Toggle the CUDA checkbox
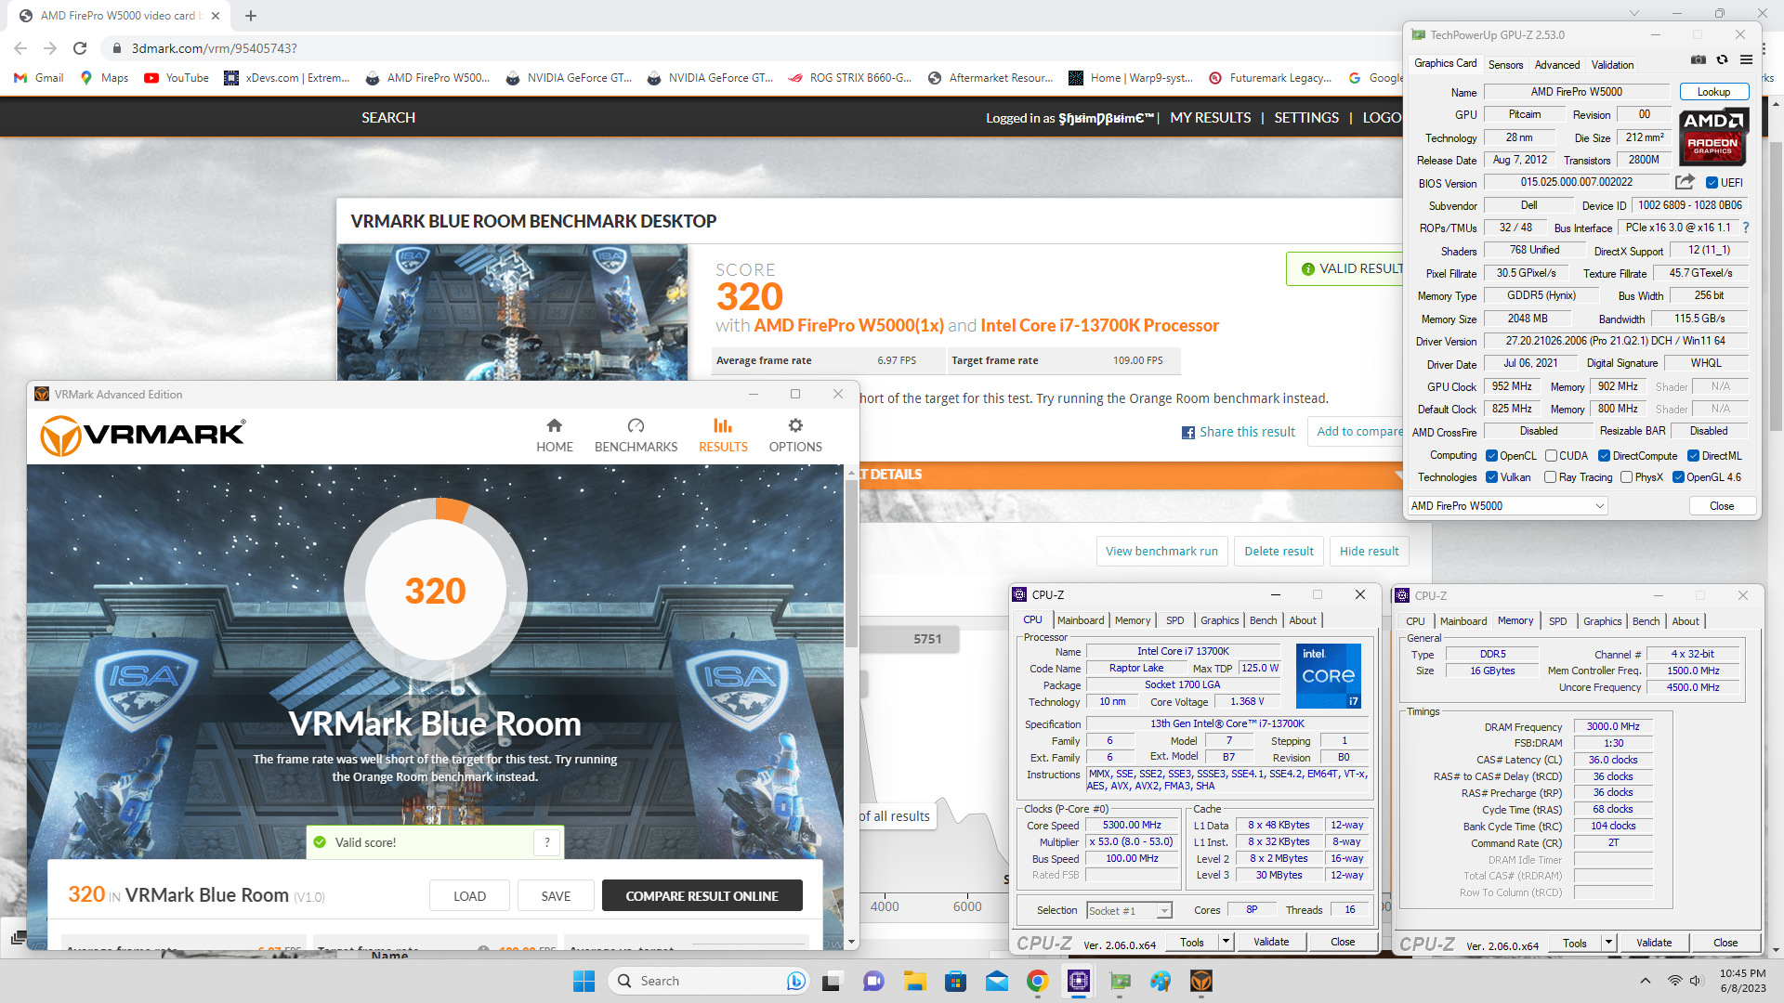Screen dimensions: 1784x1003 [1551, 456]
